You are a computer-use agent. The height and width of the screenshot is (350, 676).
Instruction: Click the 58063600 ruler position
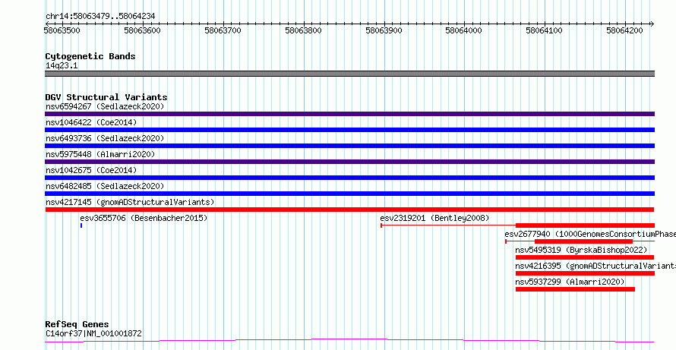(x=142, y=30)
